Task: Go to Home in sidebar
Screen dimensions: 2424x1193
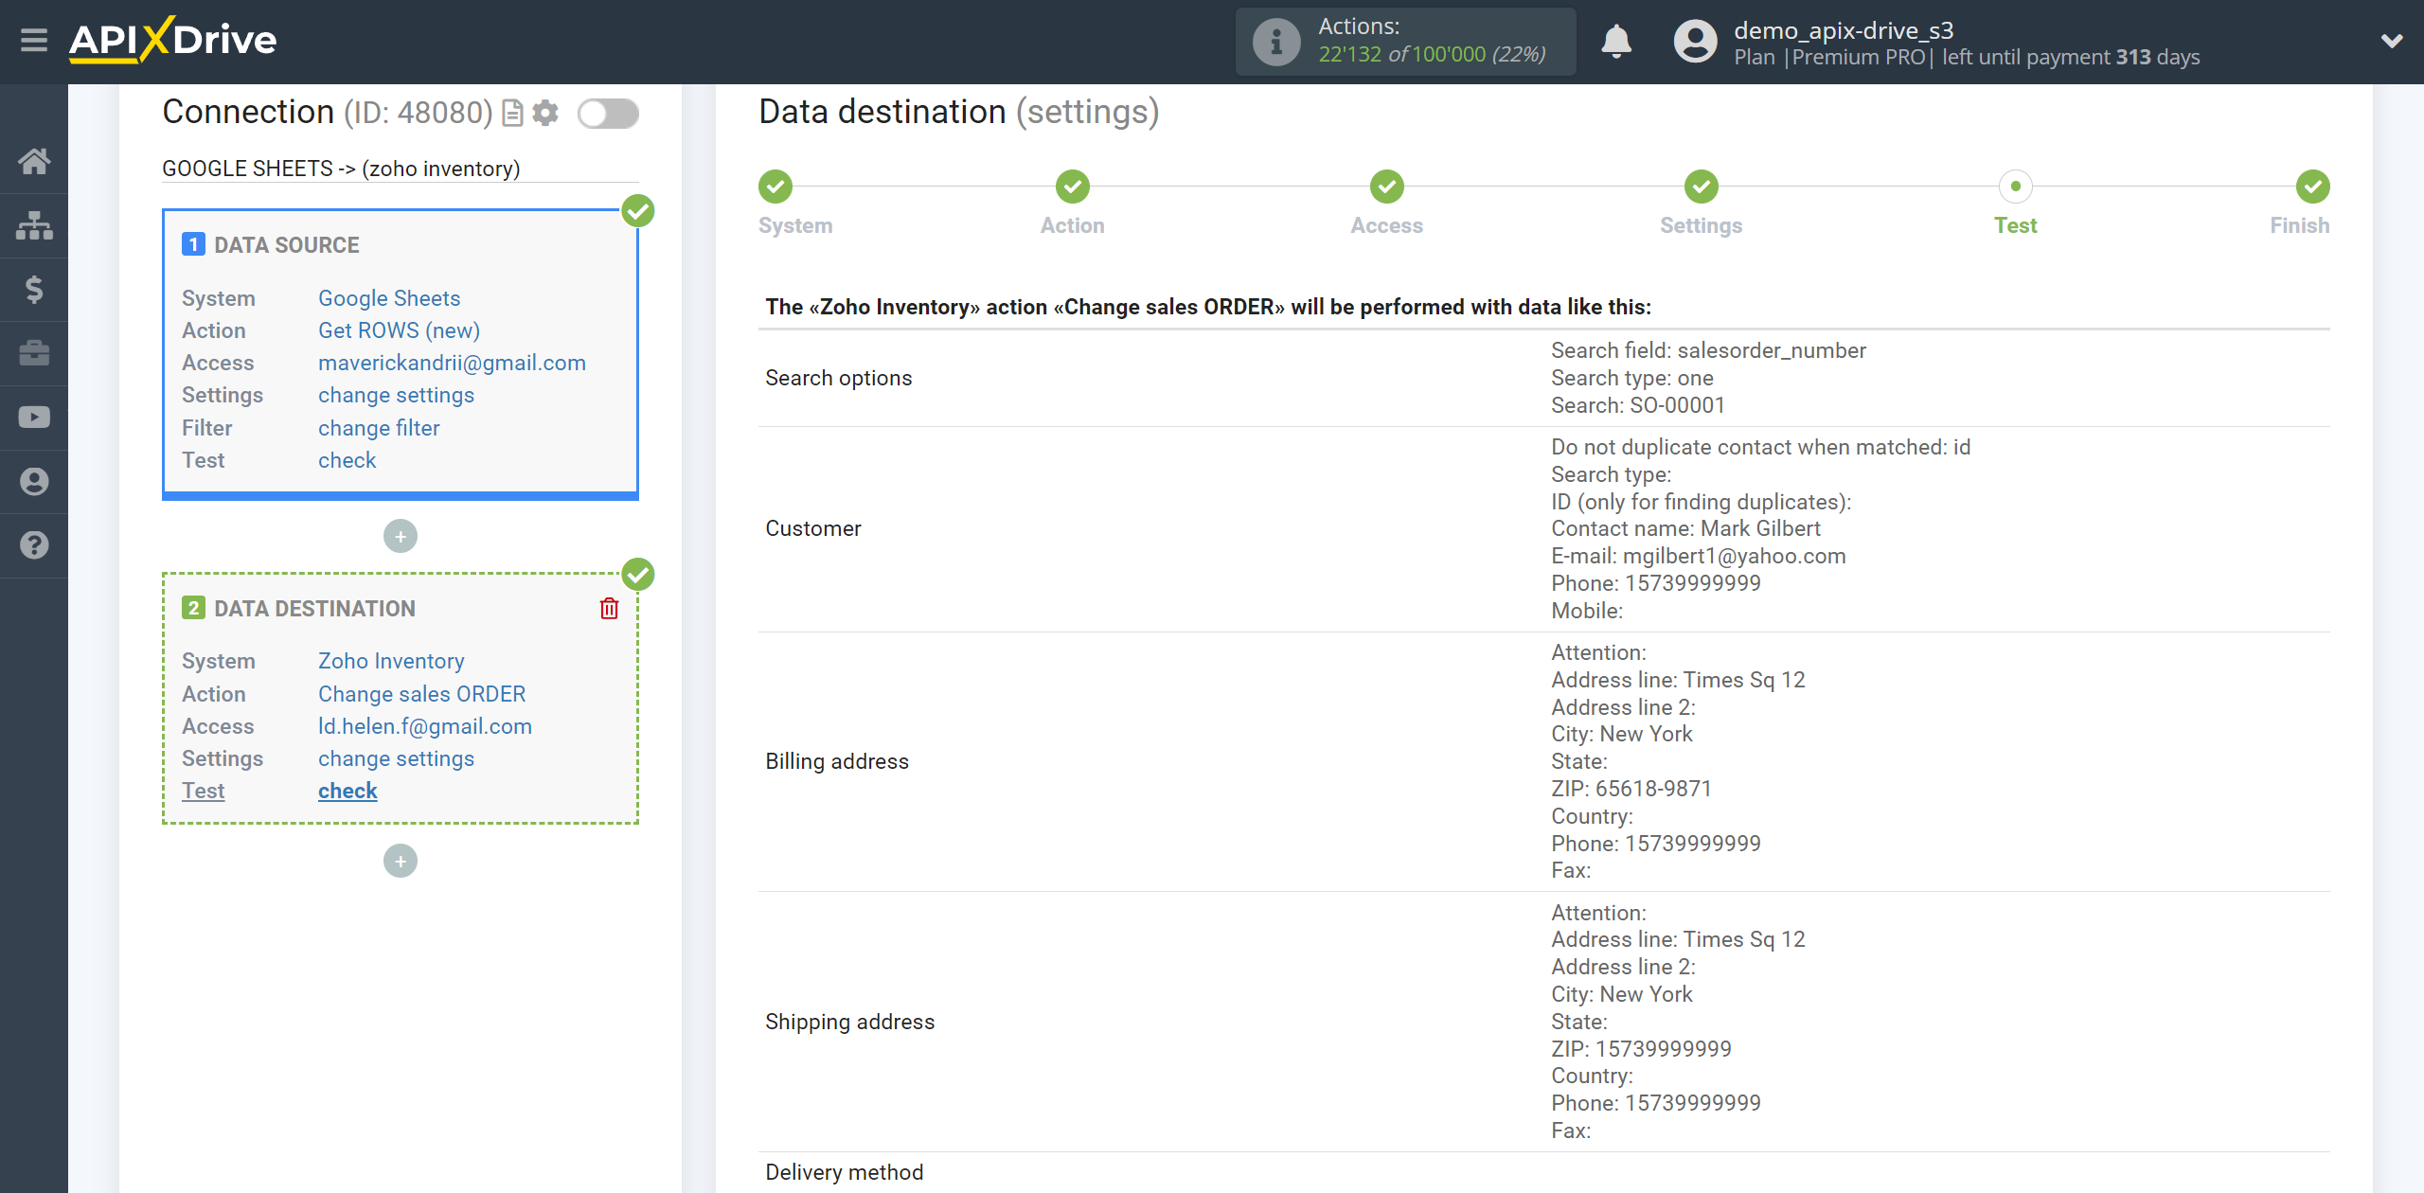Action: tap(34, 161)
